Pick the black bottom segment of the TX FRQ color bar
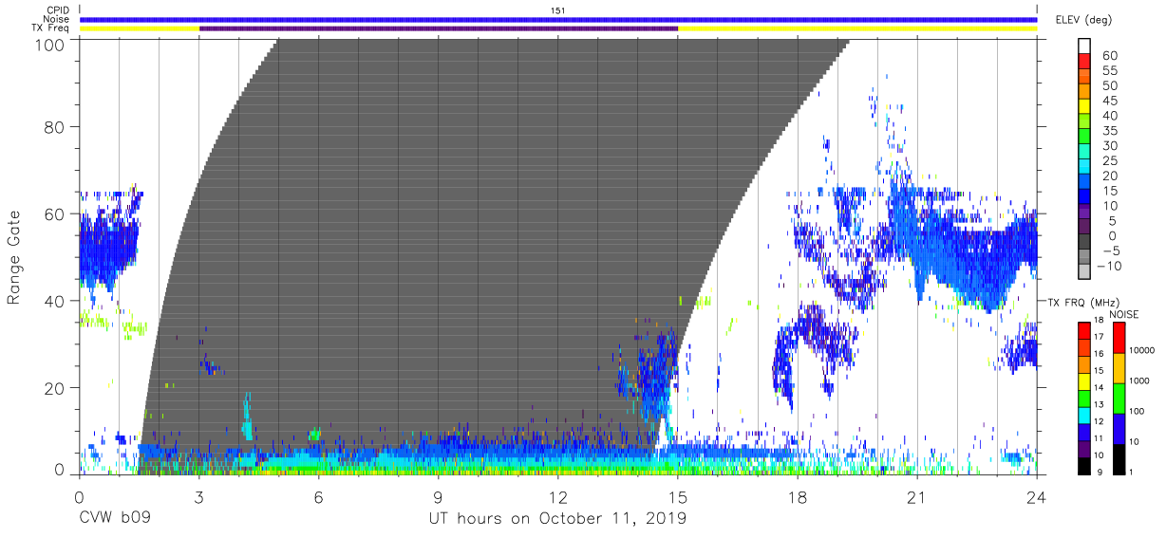Screen dimensions: 1166x538 (x=1085, y=465)
